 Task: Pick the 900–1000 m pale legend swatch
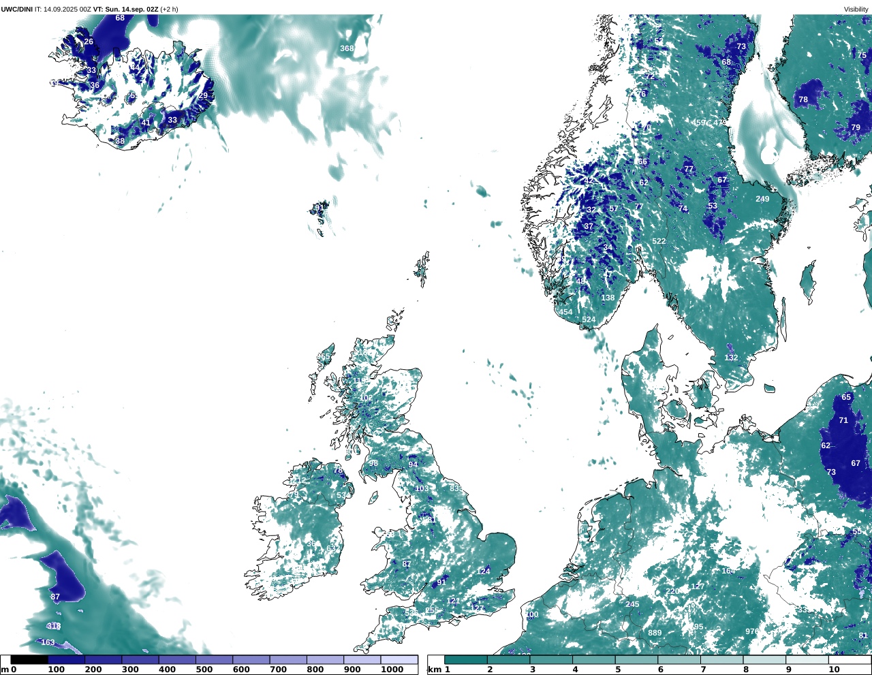pos(362,660)
